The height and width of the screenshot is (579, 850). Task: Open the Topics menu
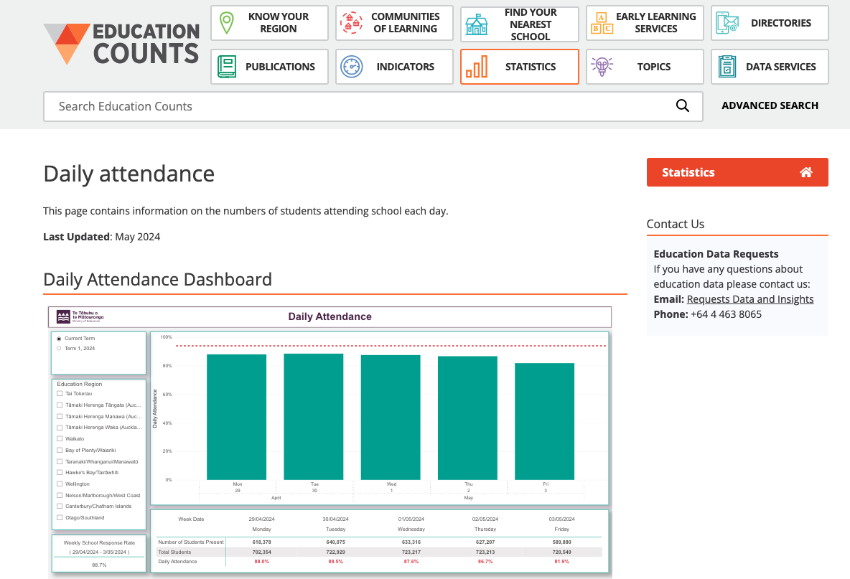coord(644,67)
